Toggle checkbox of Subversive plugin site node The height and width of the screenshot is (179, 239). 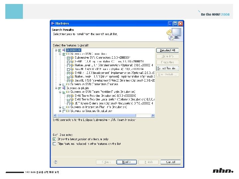click(x=60, y=89)
